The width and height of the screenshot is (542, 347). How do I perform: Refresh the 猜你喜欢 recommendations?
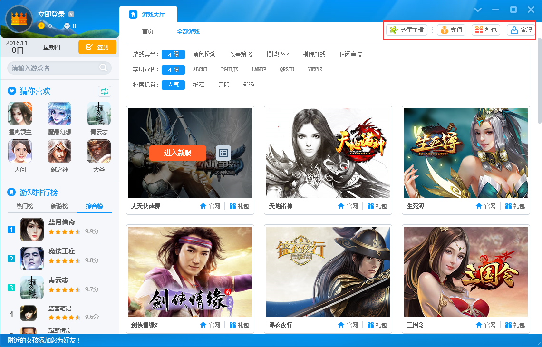(x=105, y=91)
